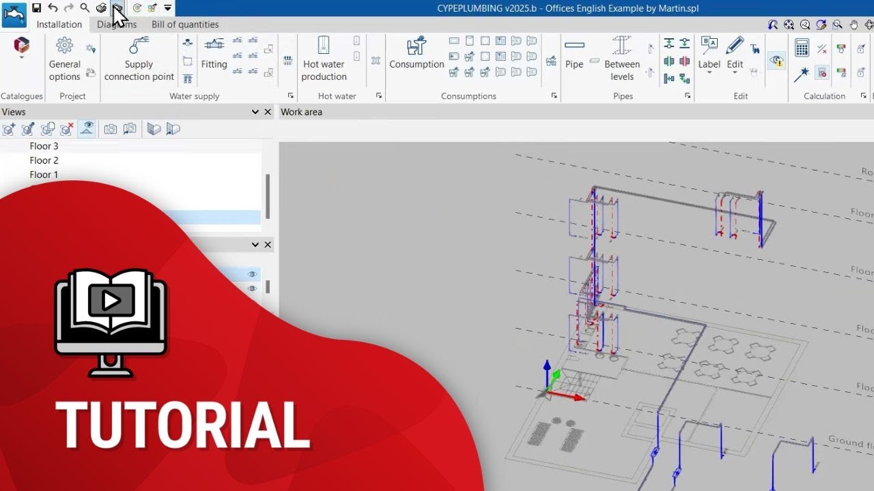The height and width of the screenshot is (491, 874).
Task: Open the Views panel chevron menu
Action: 255,112
